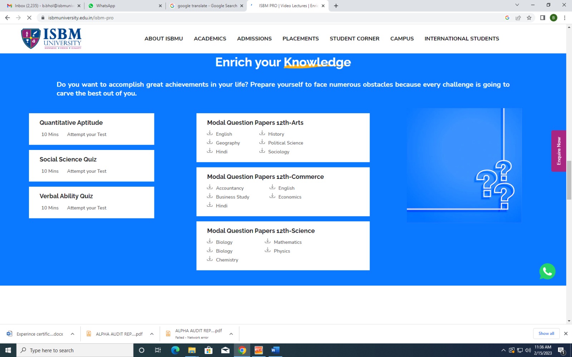Click the page vertical scrollbar thumb
This screenshot has height=357, width=572.
click(569, 180)
